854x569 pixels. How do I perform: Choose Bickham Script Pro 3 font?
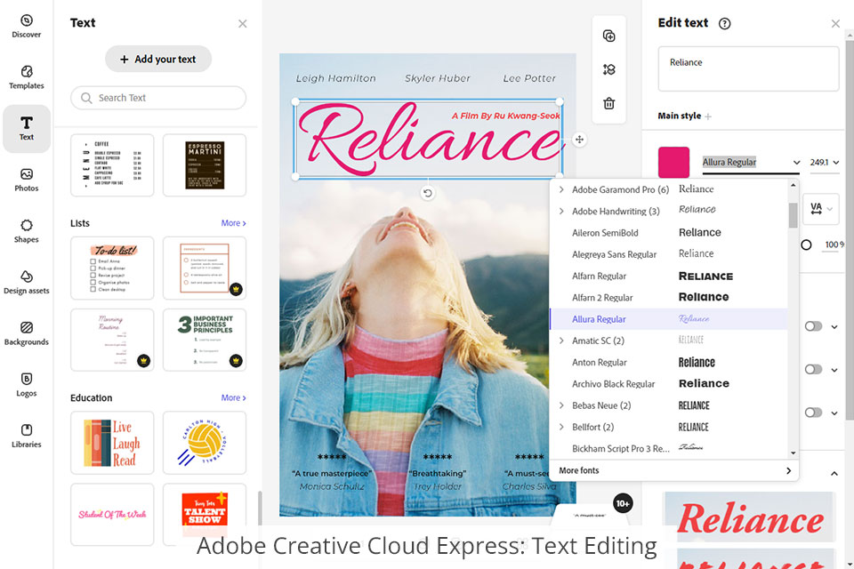(x=669, y=449)
